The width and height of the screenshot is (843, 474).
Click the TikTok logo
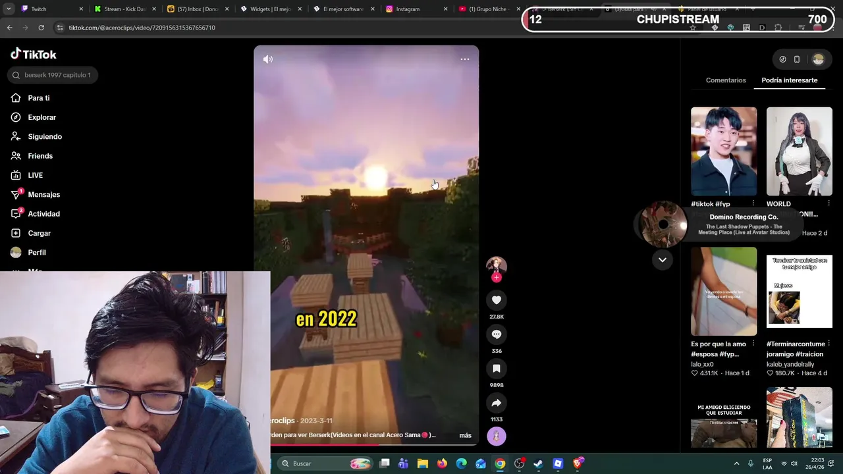pyautogui.click(x=34, y=54)
